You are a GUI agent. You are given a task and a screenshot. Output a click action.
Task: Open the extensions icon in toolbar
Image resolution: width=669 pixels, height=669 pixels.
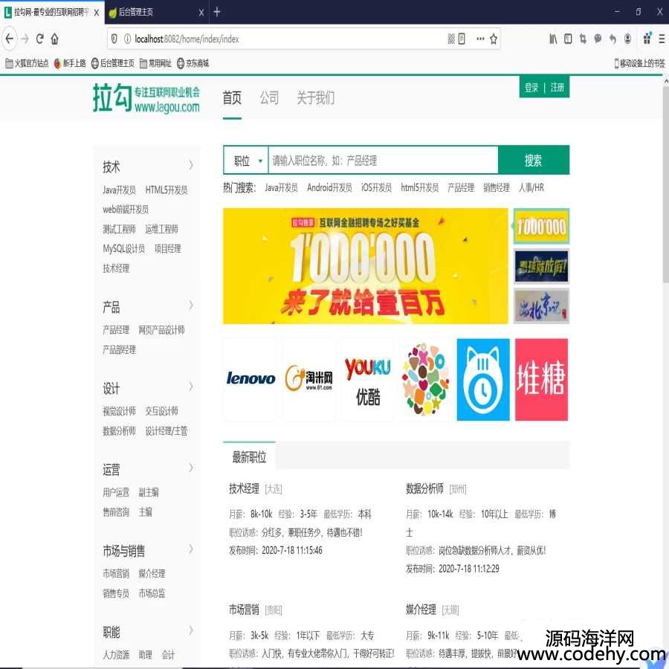647,38
